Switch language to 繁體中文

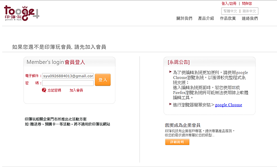(230, 11)
